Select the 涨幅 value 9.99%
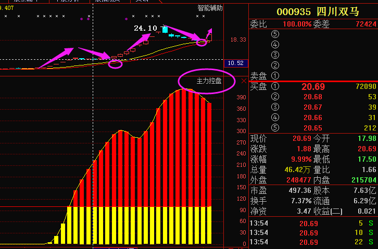The height and width of the screenshot is (249, 378). (301, 159)
